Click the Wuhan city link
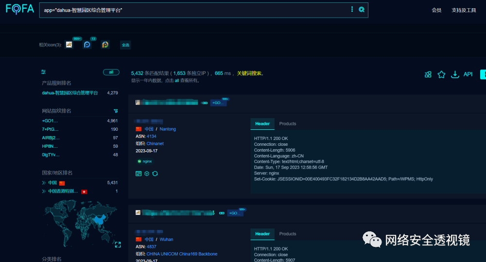Image resolution: width=486 pixels, height=262 pixels. (x=166, y=239)
